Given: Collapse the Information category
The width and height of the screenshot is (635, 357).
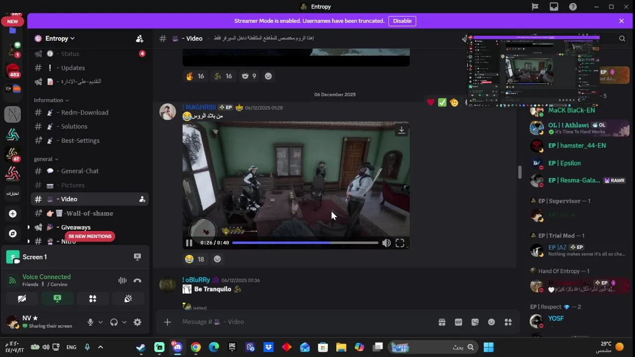Looking at the screenshot, I should (x=51, y=100).
